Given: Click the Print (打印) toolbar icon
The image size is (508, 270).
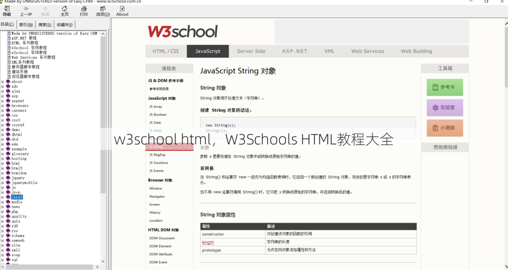Looking at the screenshot, I should (x=84, y=9).
